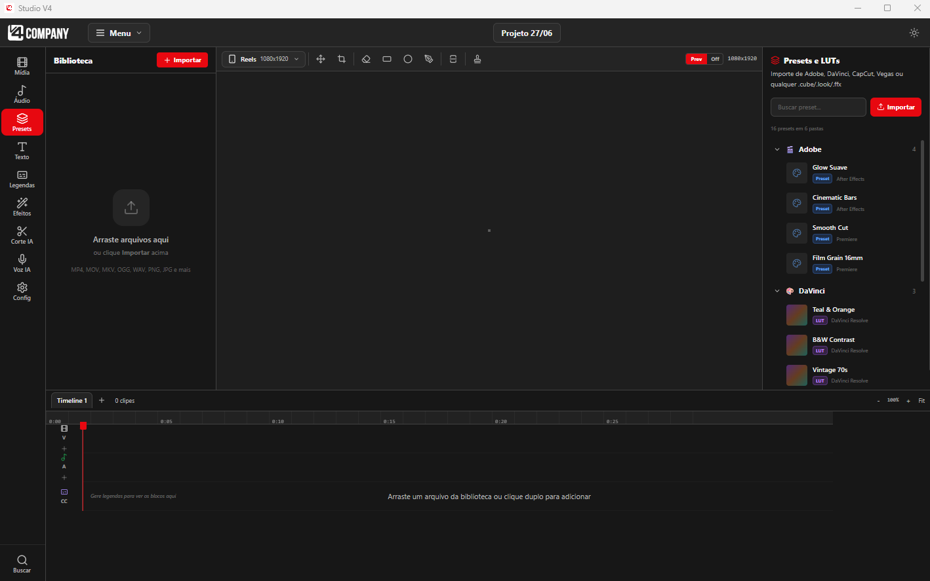Add a new video track with plus
This screenshot has height=581, width=930.
pos(64,449)
